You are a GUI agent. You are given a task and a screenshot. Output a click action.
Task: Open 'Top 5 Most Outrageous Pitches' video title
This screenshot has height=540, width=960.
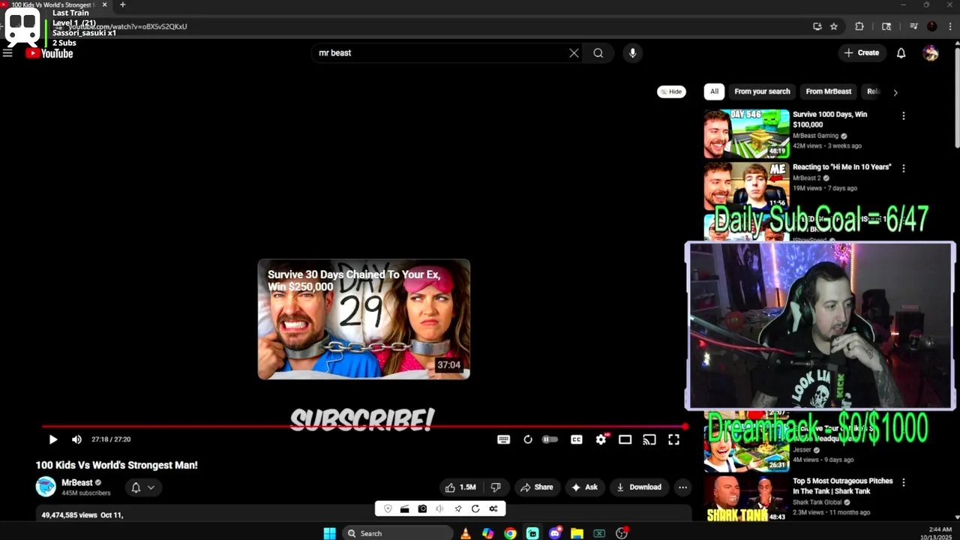[x=843, y=486]
